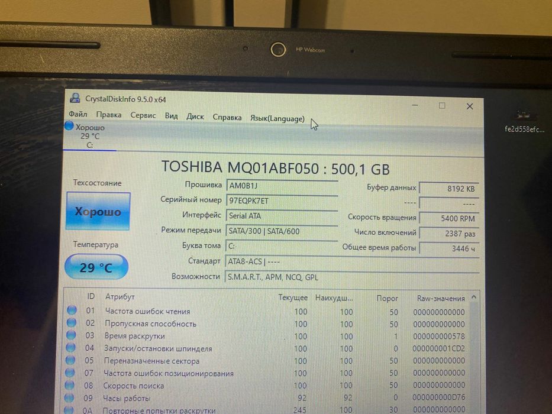The height and width of the screenshot is (414, 552).
Task: Select the Пропускная способность attribute text
Action: tap(150, 324)
